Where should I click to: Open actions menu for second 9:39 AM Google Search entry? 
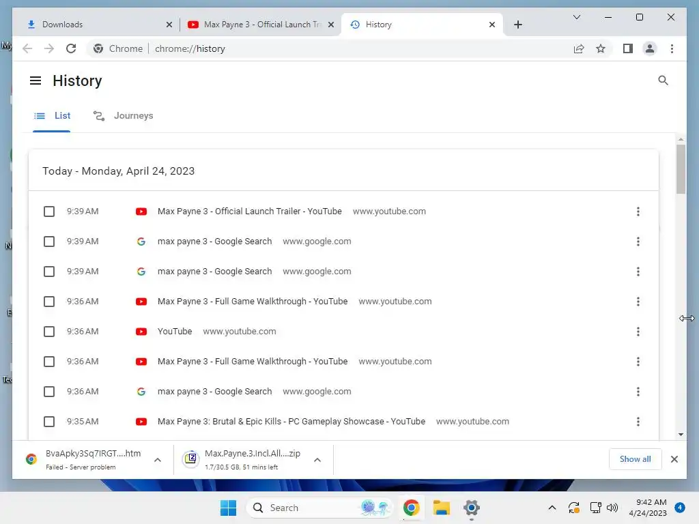point(638,272)
